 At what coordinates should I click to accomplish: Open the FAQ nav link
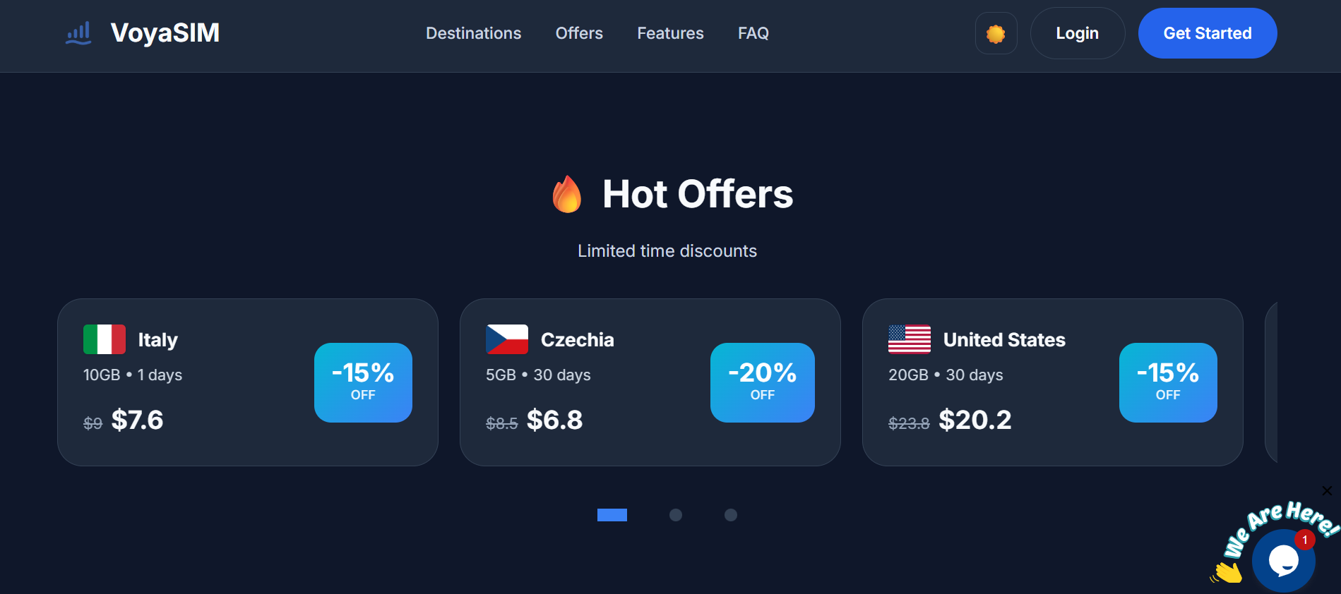[x=753, y=33]
